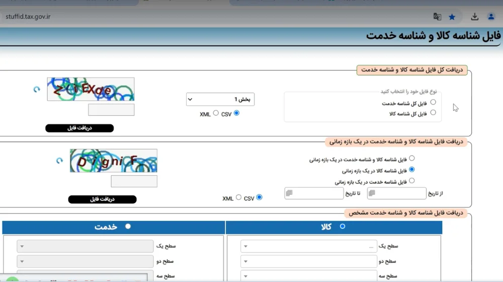Click 'دریافت فایل شناسه کالا و شناسه خدمت مشخص' heading
The width and height of the screenshot is (503, 282).
(406, 213)
